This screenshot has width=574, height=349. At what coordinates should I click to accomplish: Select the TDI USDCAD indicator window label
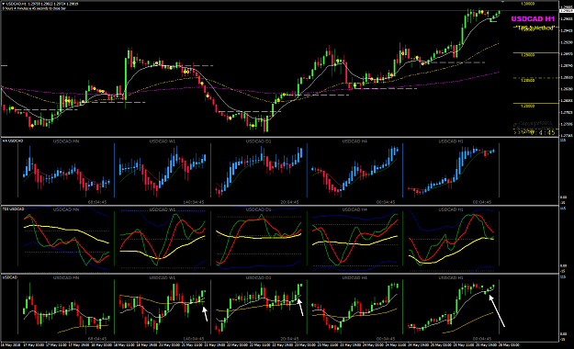coord(13,209)
